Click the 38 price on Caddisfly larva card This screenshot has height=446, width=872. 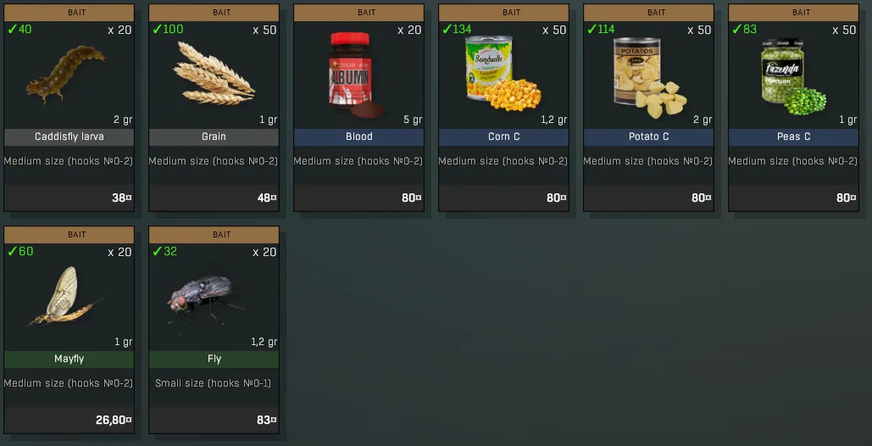pyautogui.click(x=122, y=198)
